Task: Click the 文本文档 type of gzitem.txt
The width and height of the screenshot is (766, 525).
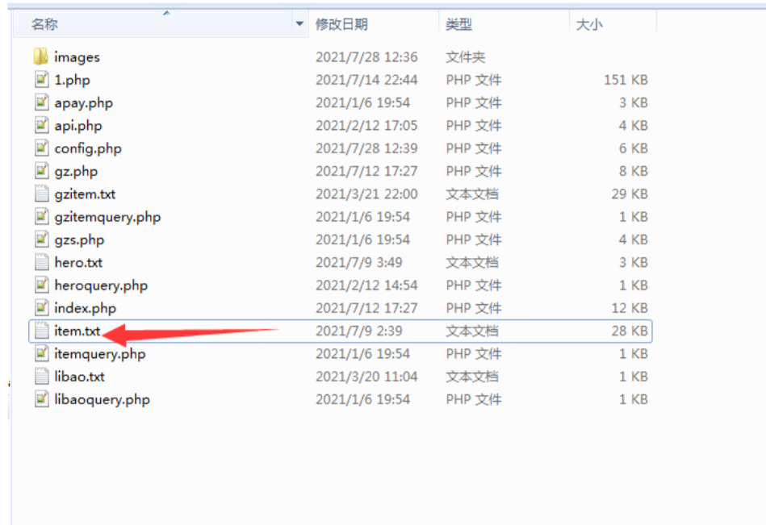Action: pos(472,194)
